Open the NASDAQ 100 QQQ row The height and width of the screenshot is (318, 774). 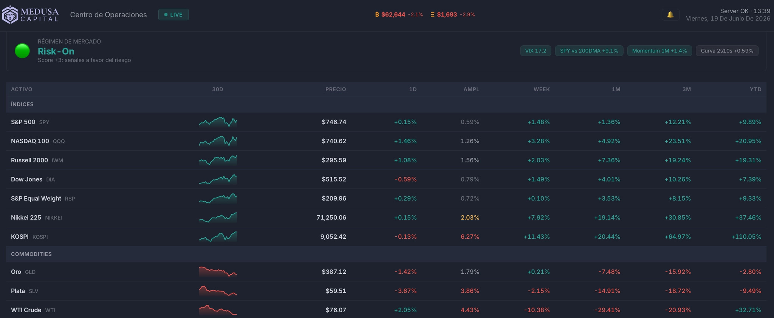coord(386,141)
